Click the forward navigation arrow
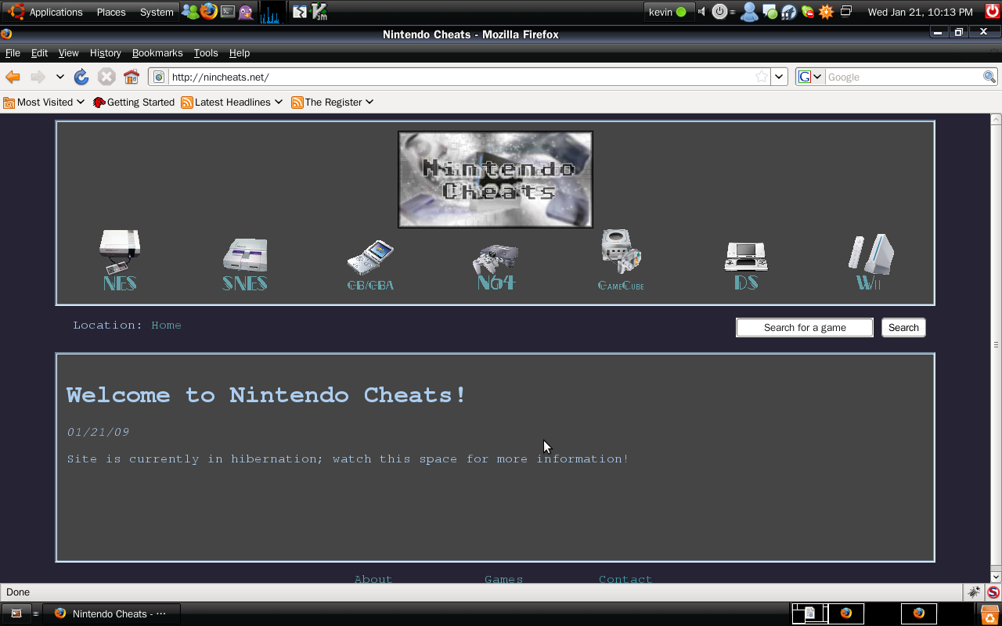The image size is (1002, 626). pyautogui.click(x=37, y=77)
